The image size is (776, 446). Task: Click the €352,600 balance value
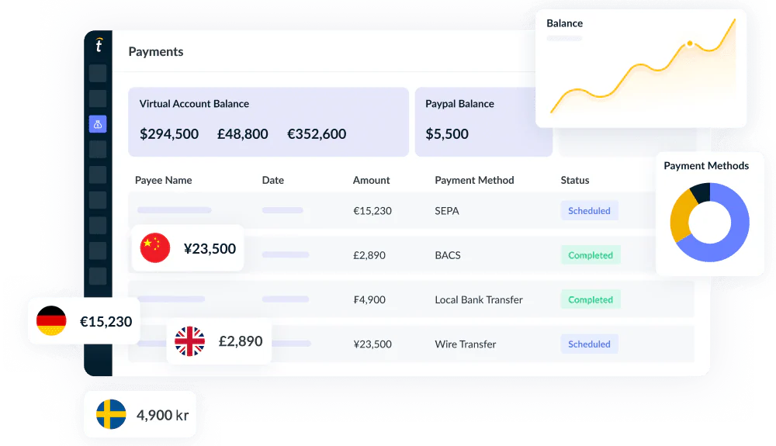coord(317,134)
